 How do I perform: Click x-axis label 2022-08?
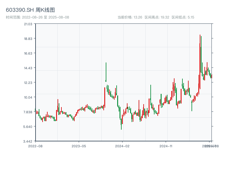point(35,146)
